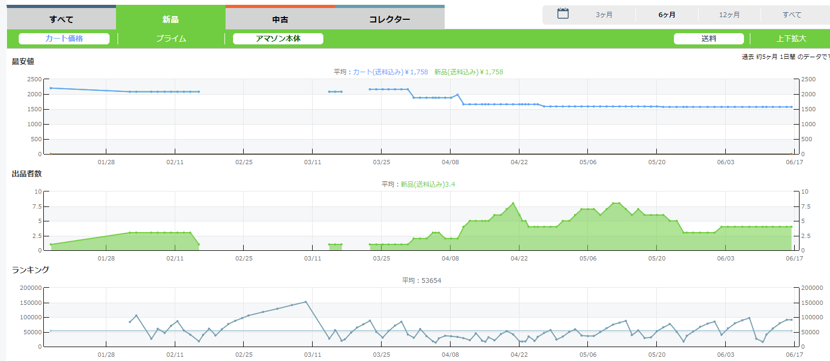The width and height of the screenshot is (830, 361).
Task: Click the highest peak point in the ランキング chart
Action: 306,302
